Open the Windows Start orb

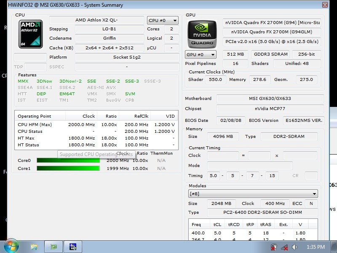11,246
